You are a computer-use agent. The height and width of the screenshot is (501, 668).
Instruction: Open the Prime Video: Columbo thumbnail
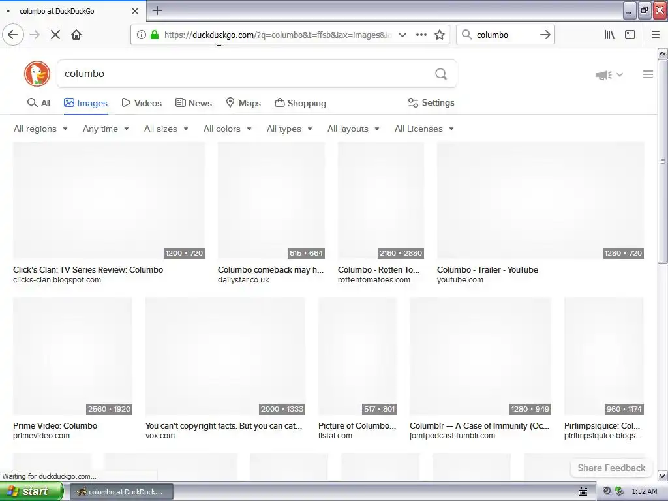click(72, 356)
